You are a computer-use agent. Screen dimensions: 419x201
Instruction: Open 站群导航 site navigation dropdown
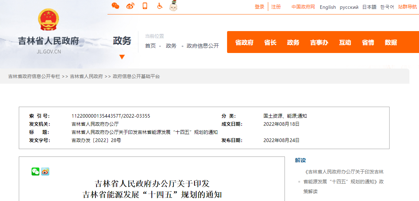(407, 7)
